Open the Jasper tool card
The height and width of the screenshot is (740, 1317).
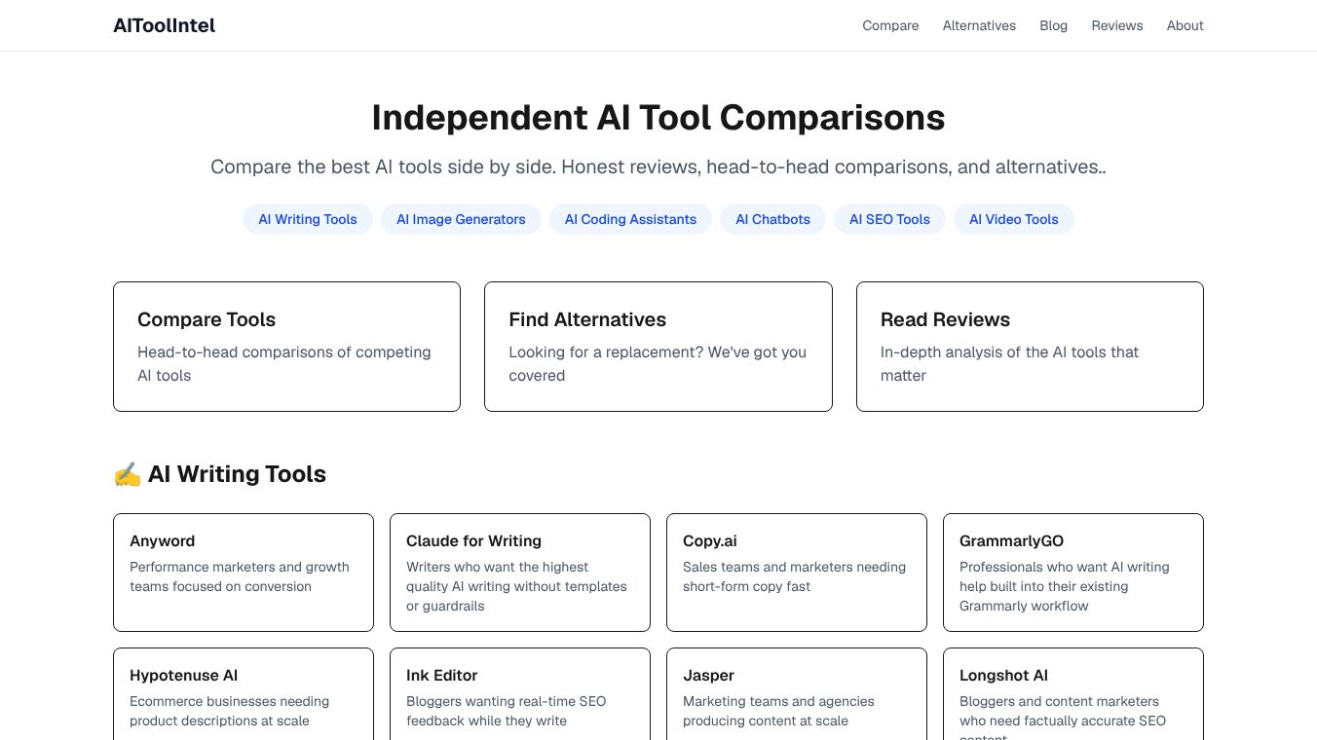click(x=797, y=694)
